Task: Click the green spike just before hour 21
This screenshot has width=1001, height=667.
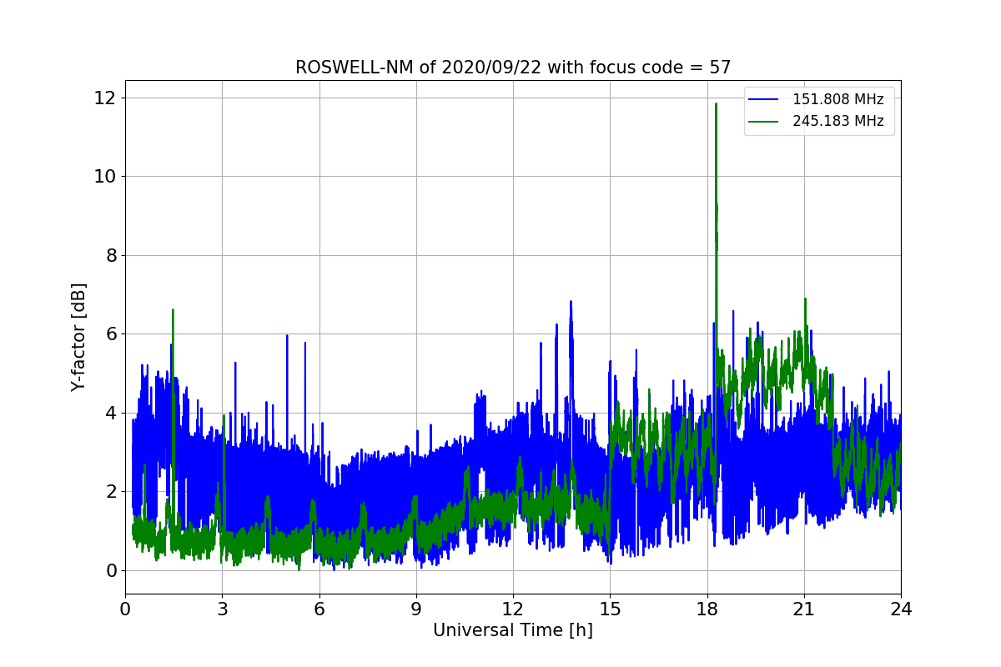Action: click(805, 300)
